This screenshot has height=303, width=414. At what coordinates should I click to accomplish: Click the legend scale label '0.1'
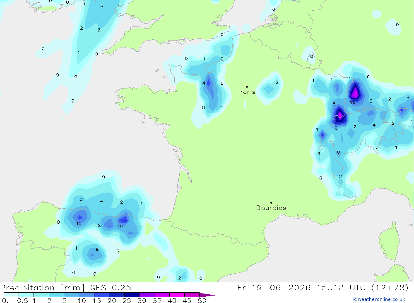point(7,301)
